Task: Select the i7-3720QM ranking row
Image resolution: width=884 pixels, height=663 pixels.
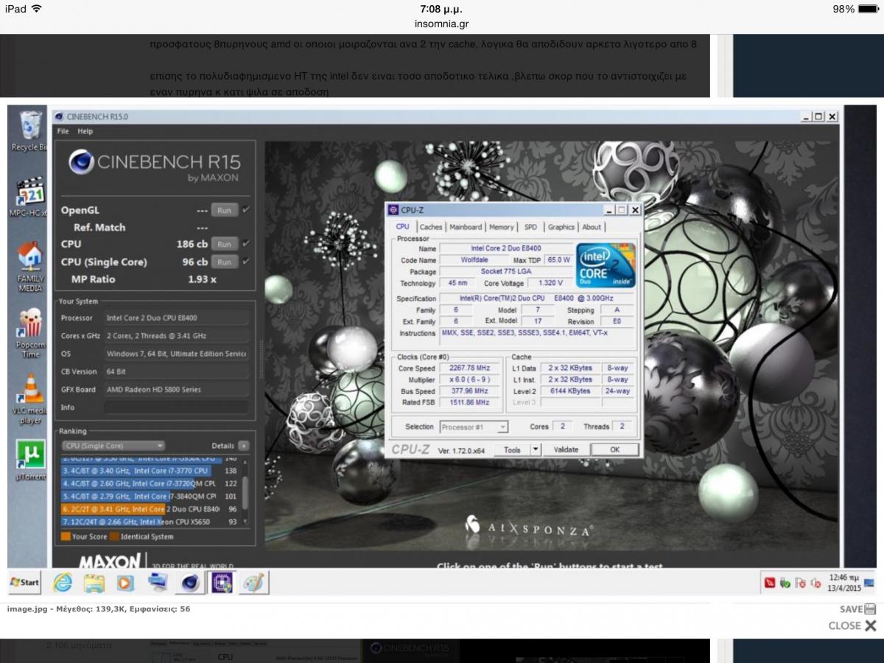Action: tap(150, 483)
